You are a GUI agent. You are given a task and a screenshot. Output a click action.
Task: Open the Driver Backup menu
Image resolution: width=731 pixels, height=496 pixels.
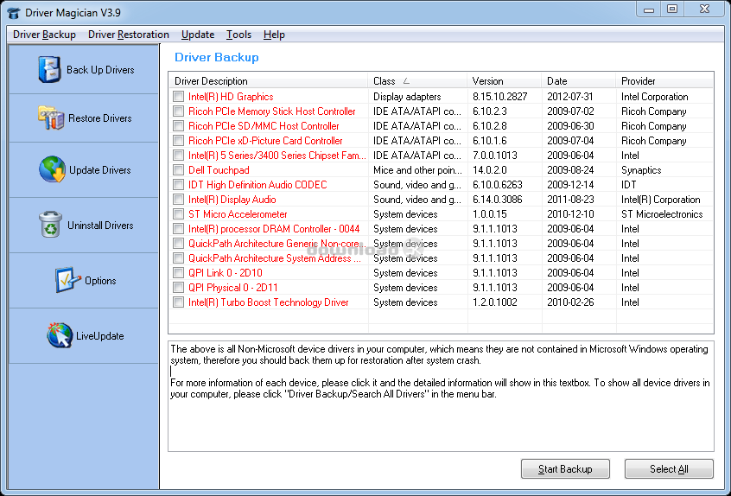tap(44, 35)
